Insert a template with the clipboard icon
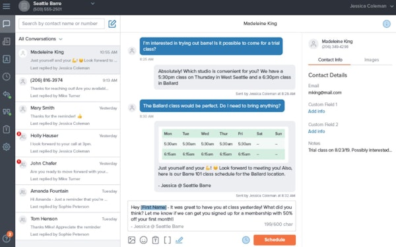Image resolution: width=396 pixels, height=247 pixels. pyautogui.click(x=155, y=240)
